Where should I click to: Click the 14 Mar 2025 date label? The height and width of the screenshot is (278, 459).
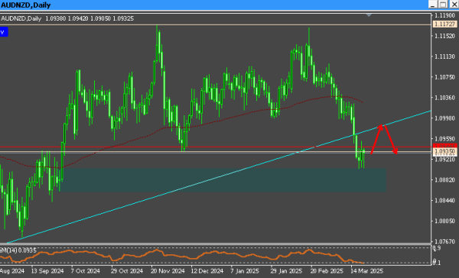[366, 271]
